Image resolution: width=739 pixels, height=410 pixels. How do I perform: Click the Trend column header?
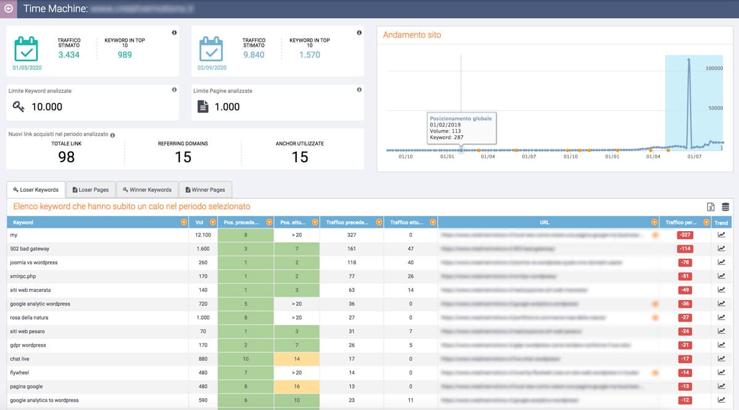tap(721, 223)
